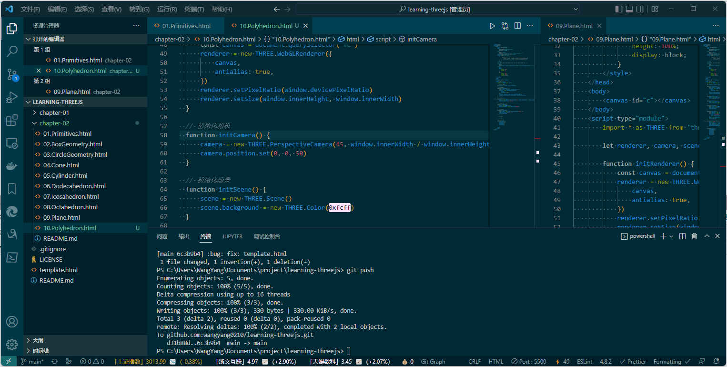The image size is (727, 367).
Task: Toggle the primary sidebar visibility
Action: click(x=619, y=9)
